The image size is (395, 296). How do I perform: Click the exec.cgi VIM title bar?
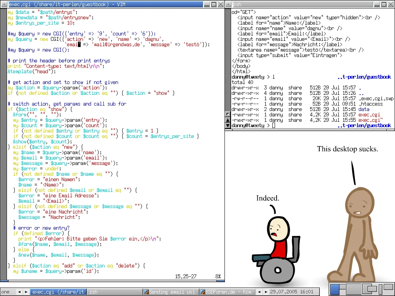tap(106, 4)
